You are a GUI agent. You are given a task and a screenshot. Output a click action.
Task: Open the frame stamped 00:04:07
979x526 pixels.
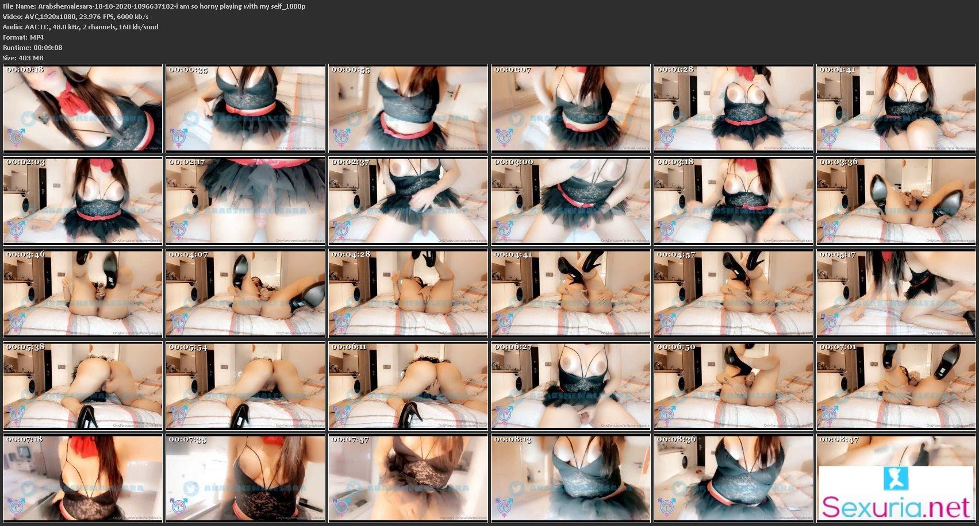245,293
